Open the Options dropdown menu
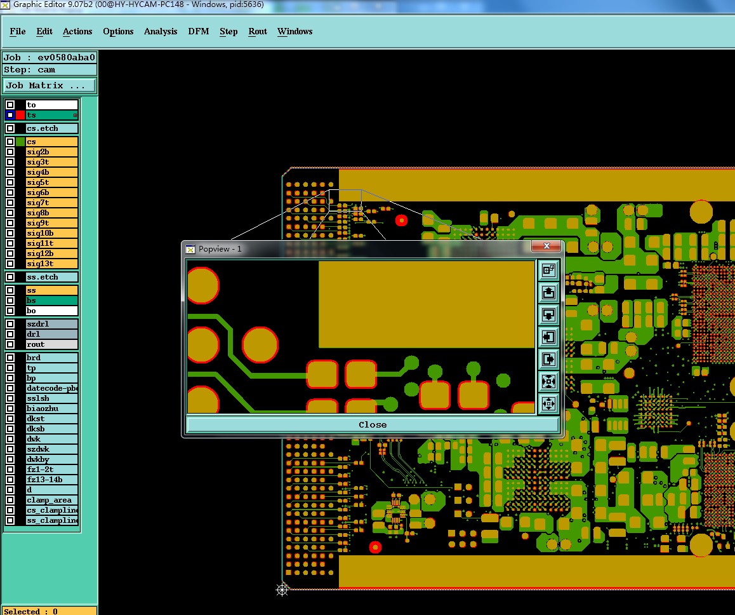The height and width of the screenshot is (615, 735). point(118,32)
